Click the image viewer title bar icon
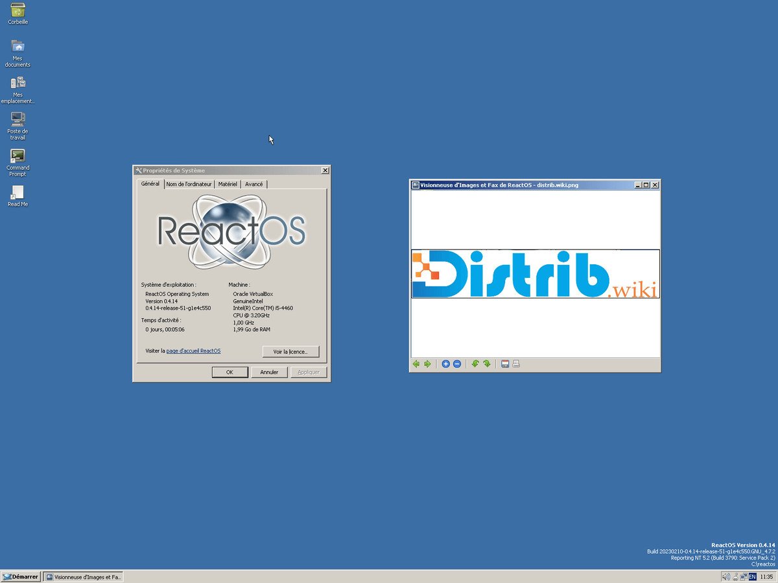 (416, 185)
